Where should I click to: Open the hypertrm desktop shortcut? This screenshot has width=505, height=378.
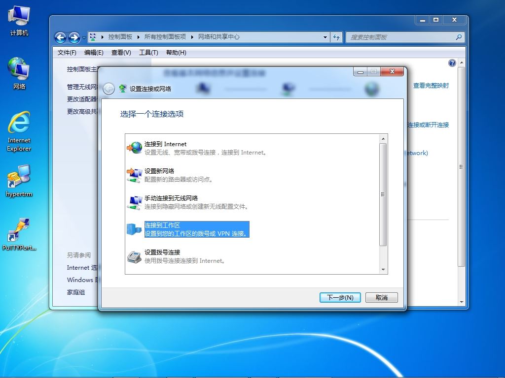click(19, 180)
